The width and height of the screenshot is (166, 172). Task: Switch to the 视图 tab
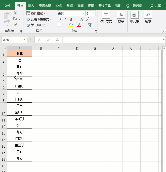click(x=91, y=6)
